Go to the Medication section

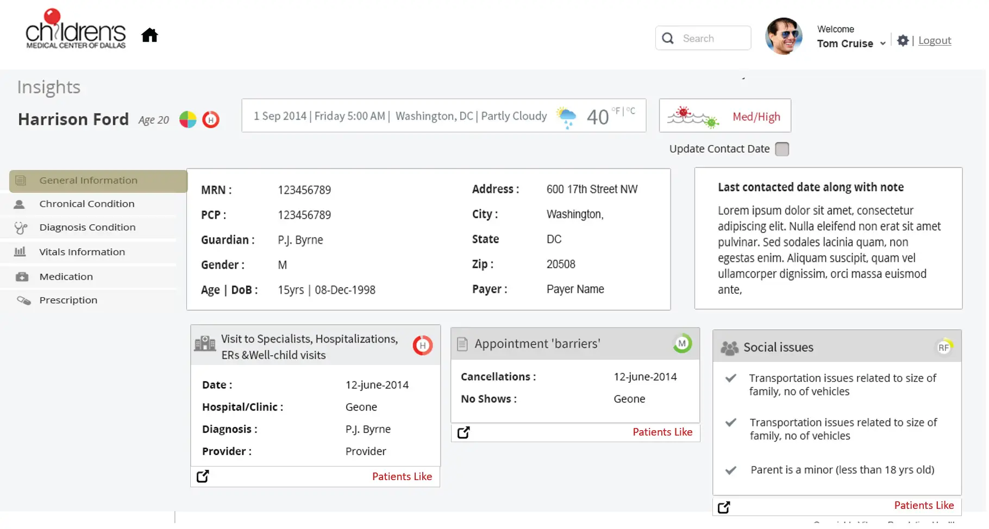pyautogui.click(x=66, y=277)
